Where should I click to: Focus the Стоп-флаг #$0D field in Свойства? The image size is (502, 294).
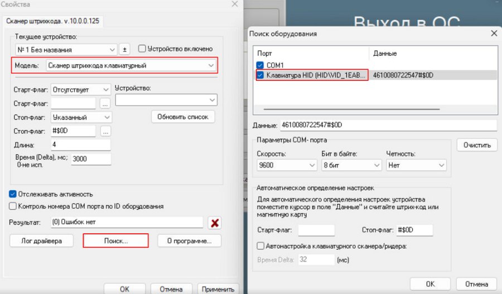point(73,131)
